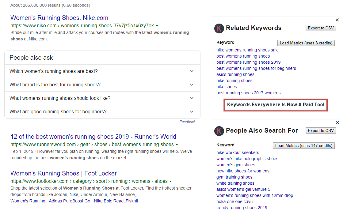347x211 pixels.
Task: Export People Also Search For keywords to CSV
Action: 321,130
